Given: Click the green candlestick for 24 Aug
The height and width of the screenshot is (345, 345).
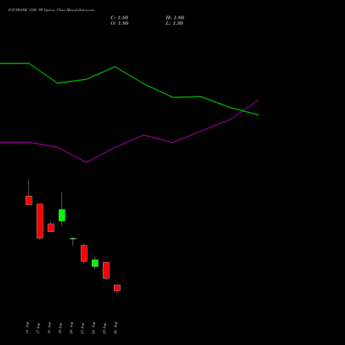Looking at the screenshot, I should 95,263.
